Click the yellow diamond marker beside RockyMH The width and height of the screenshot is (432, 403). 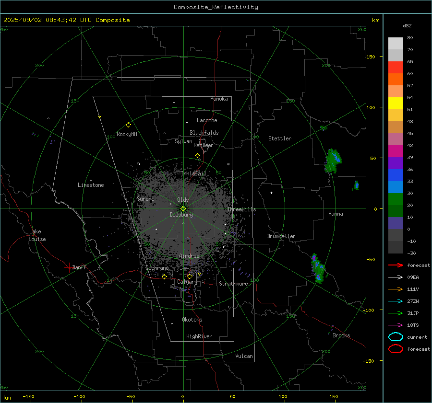(x=128, y=125)
